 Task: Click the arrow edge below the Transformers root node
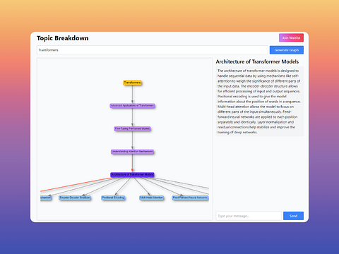point(132,94)
